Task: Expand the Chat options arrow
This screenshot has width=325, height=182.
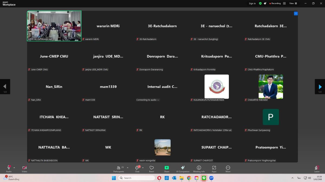Action: (x=143, y=167)
